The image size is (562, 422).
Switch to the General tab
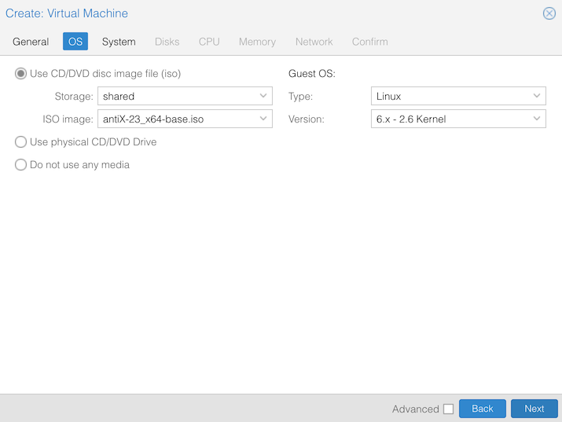coord(31,42)
